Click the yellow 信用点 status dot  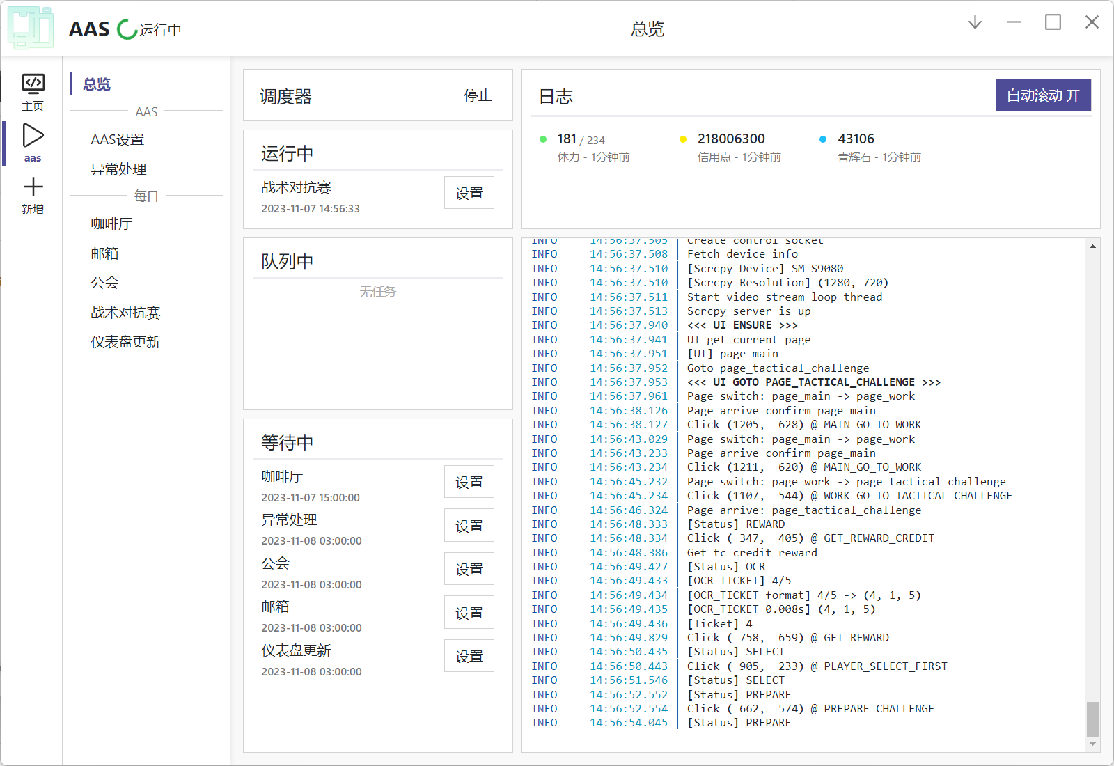[683, 139]
